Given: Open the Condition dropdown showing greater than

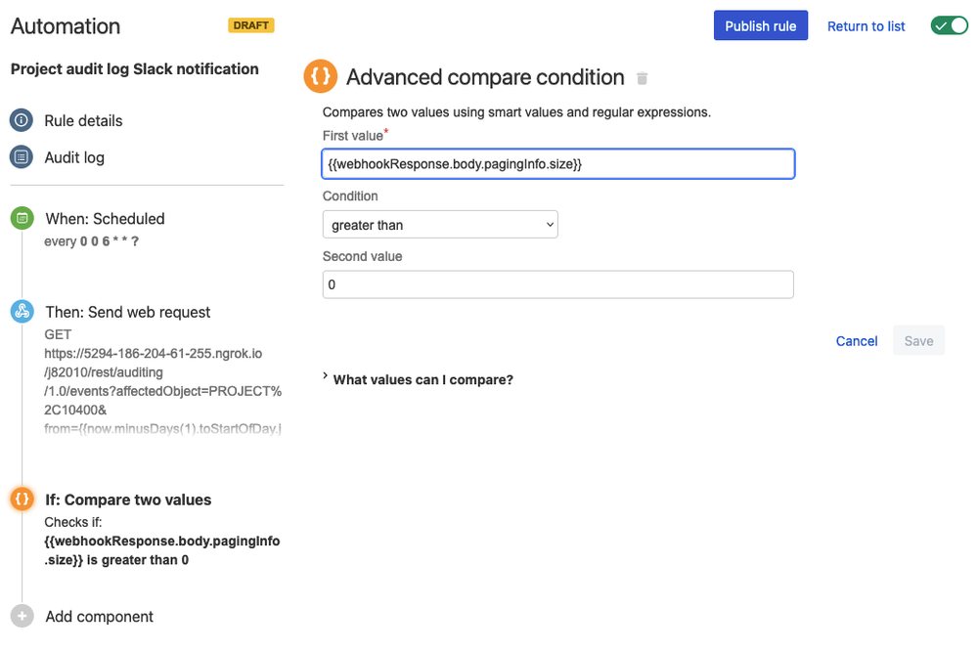Looking at the screenshot, I should [439, 224].
